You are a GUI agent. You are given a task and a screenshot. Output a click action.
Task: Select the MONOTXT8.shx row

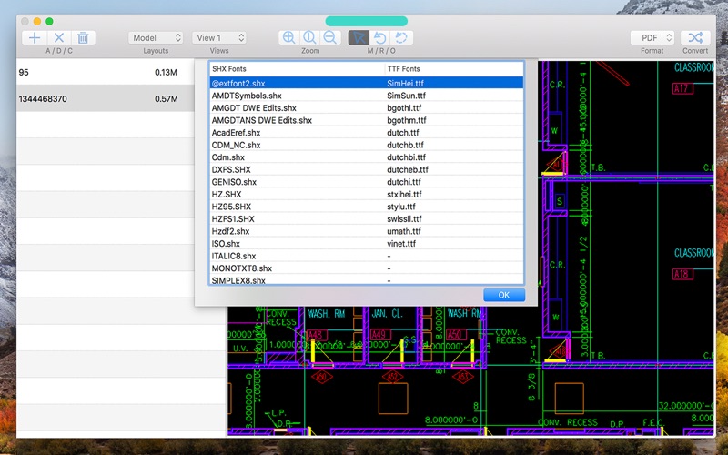(x=367, y=268)
